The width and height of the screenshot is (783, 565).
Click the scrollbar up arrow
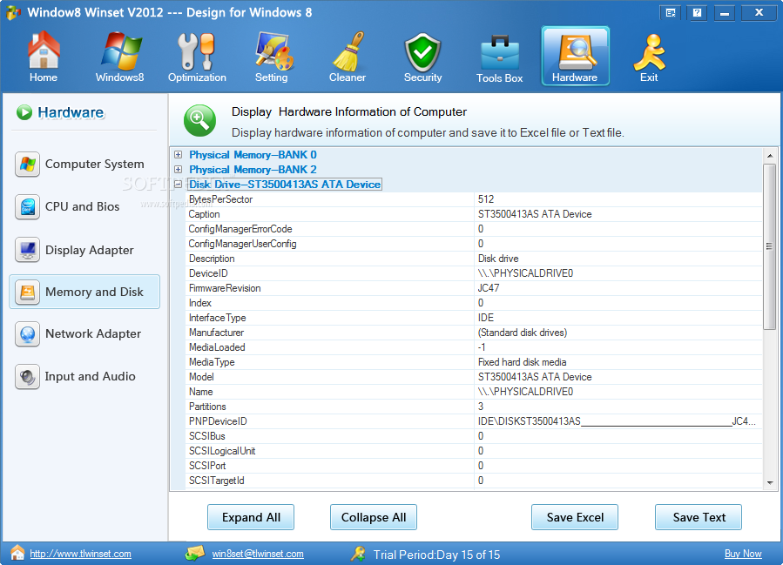[x=770, y=156]
